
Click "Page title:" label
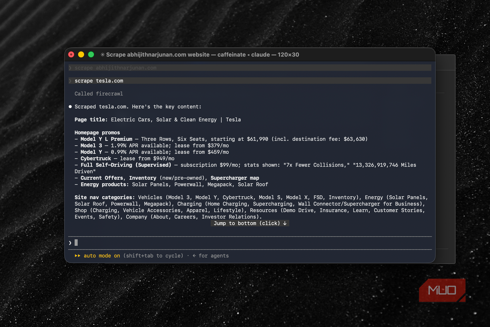(x=91, y=120)
